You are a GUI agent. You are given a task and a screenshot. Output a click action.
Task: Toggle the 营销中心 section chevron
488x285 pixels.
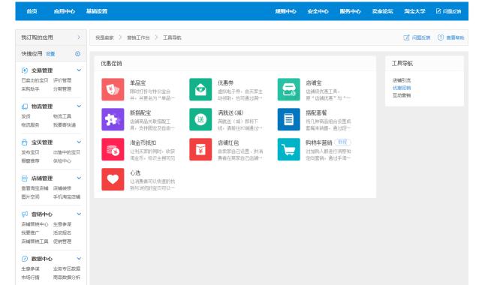coord(79,214)
